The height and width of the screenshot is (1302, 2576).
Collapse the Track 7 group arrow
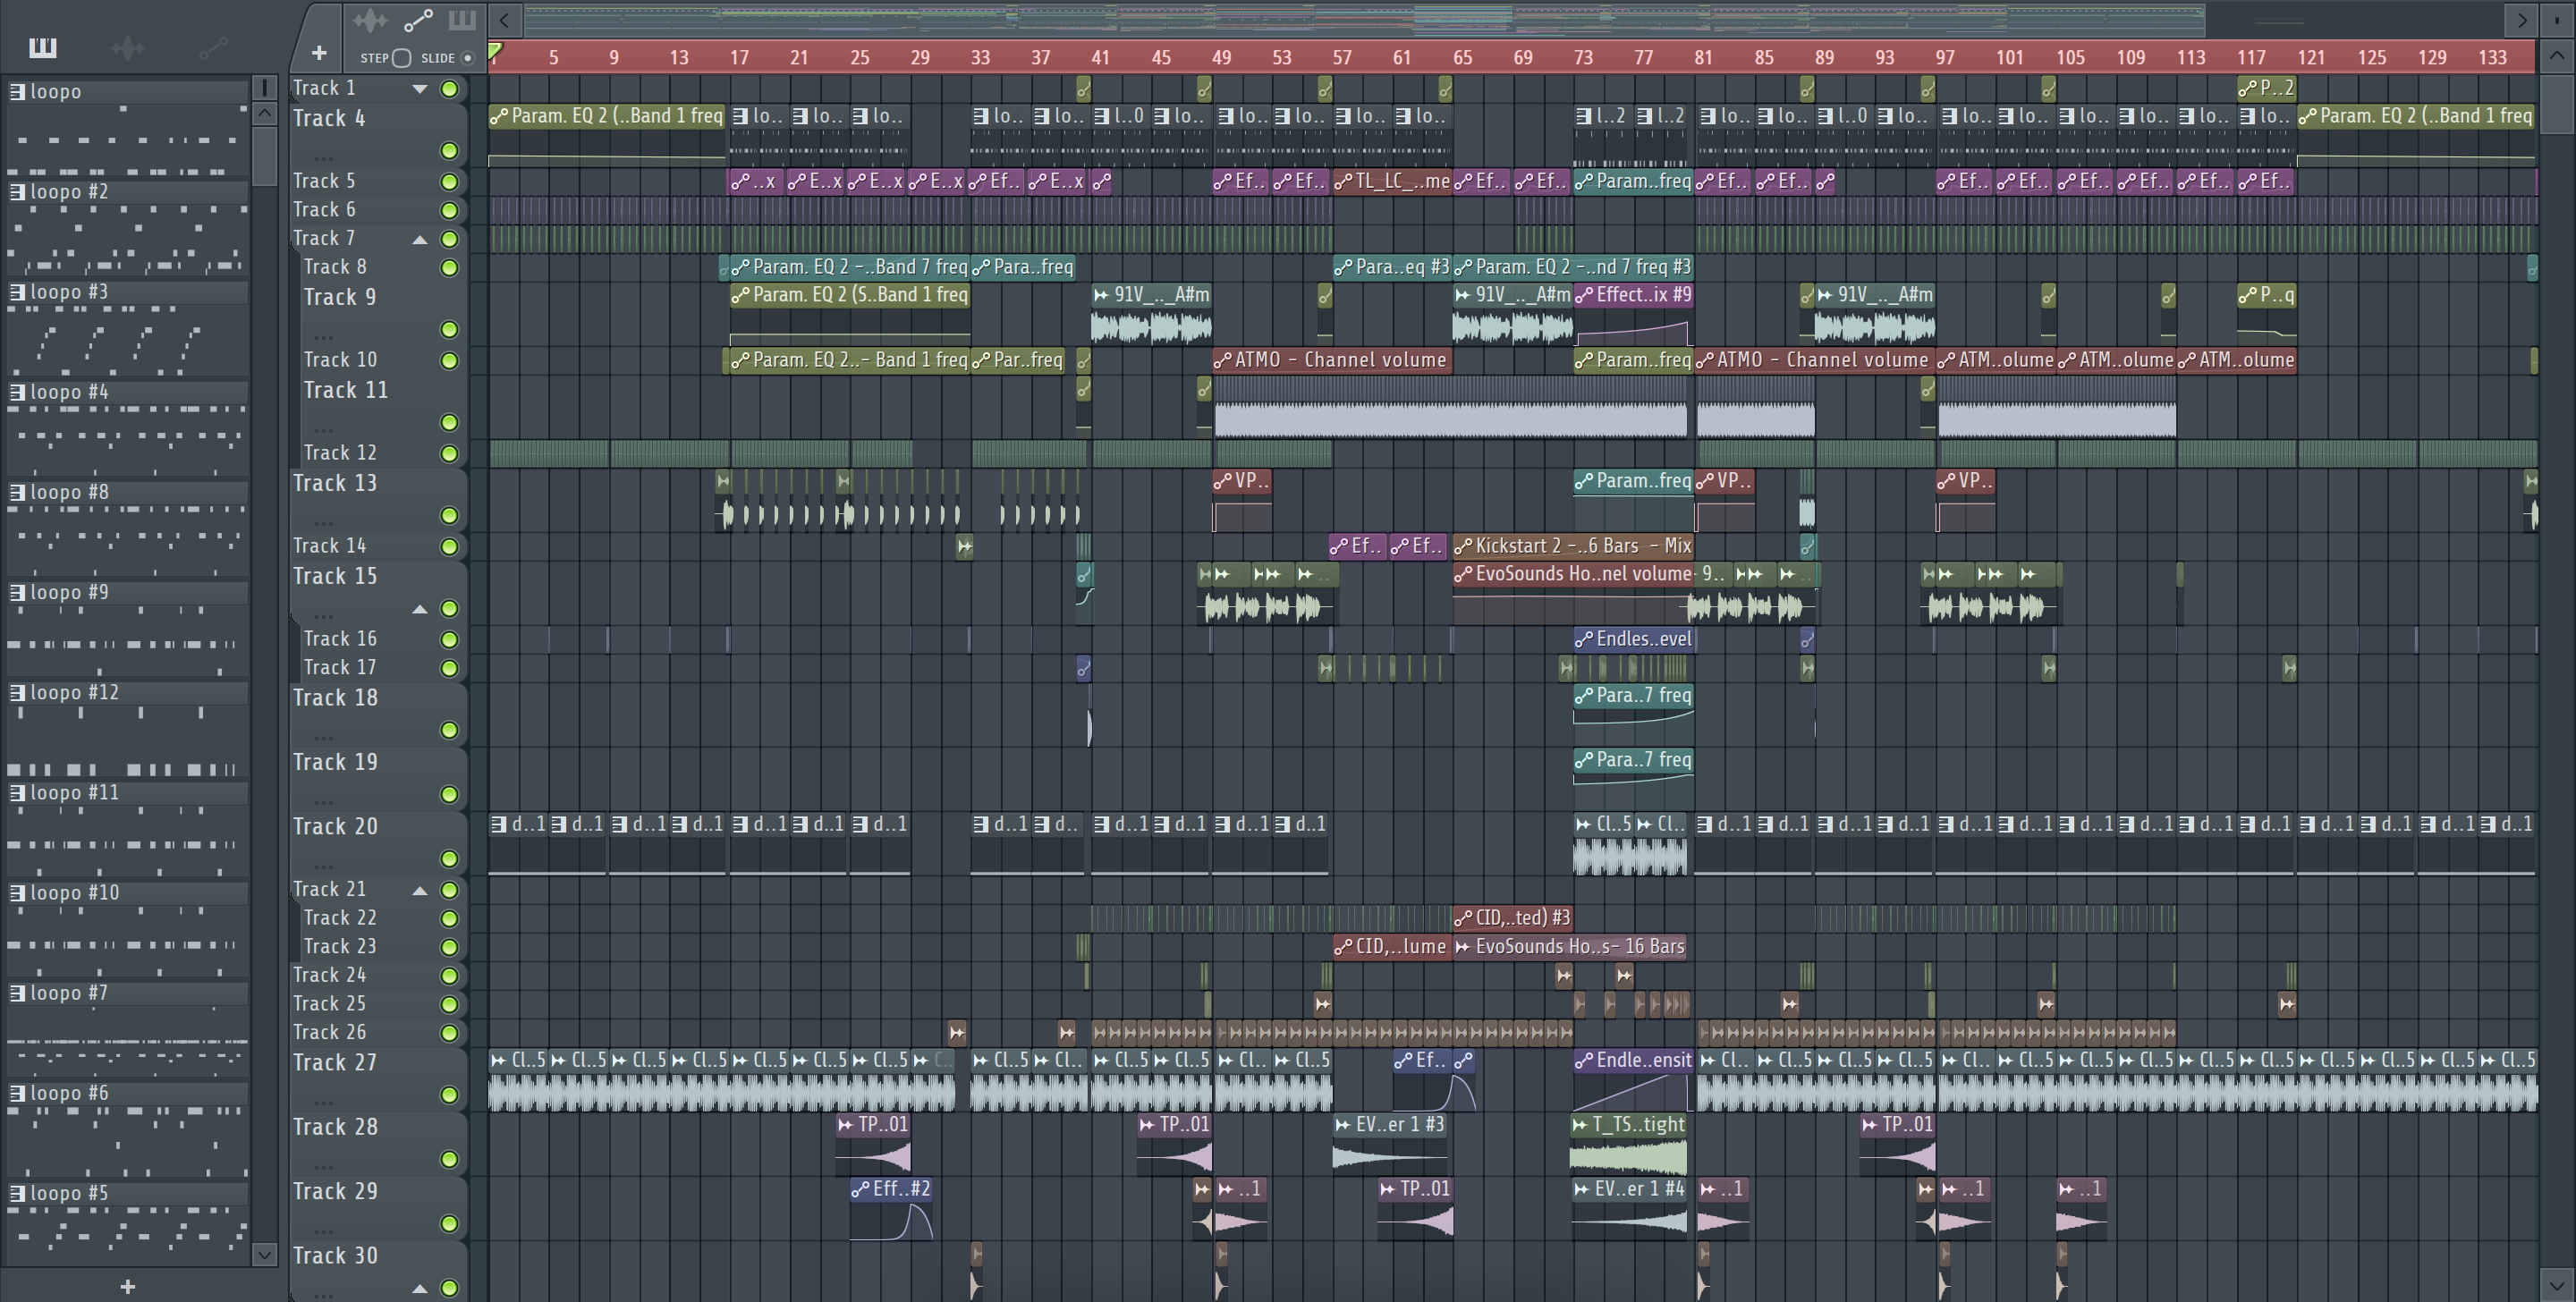420,239
